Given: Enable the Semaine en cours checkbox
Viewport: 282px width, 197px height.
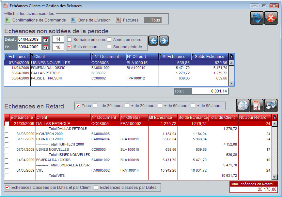Looking at the screenshot, I should click(69, 40).
